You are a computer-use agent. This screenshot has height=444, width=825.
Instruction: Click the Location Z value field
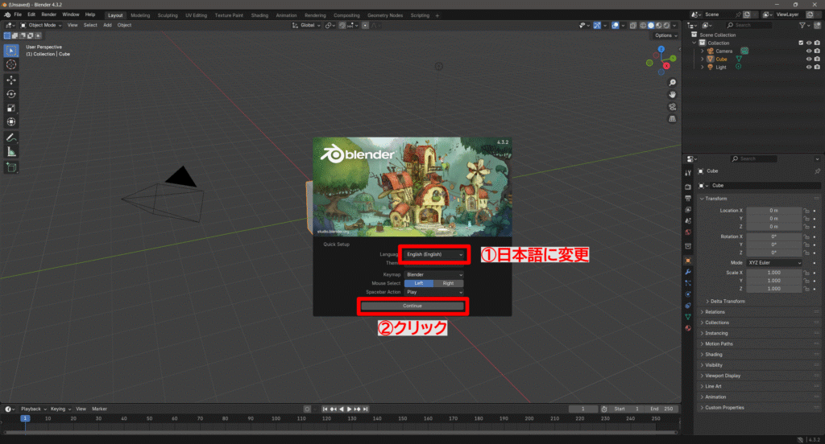(774, 227)
